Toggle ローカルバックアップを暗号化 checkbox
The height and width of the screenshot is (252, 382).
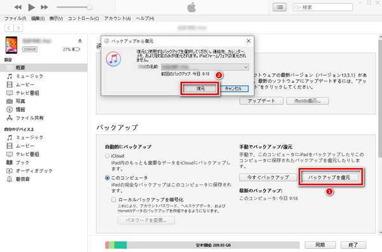point(113,200)
